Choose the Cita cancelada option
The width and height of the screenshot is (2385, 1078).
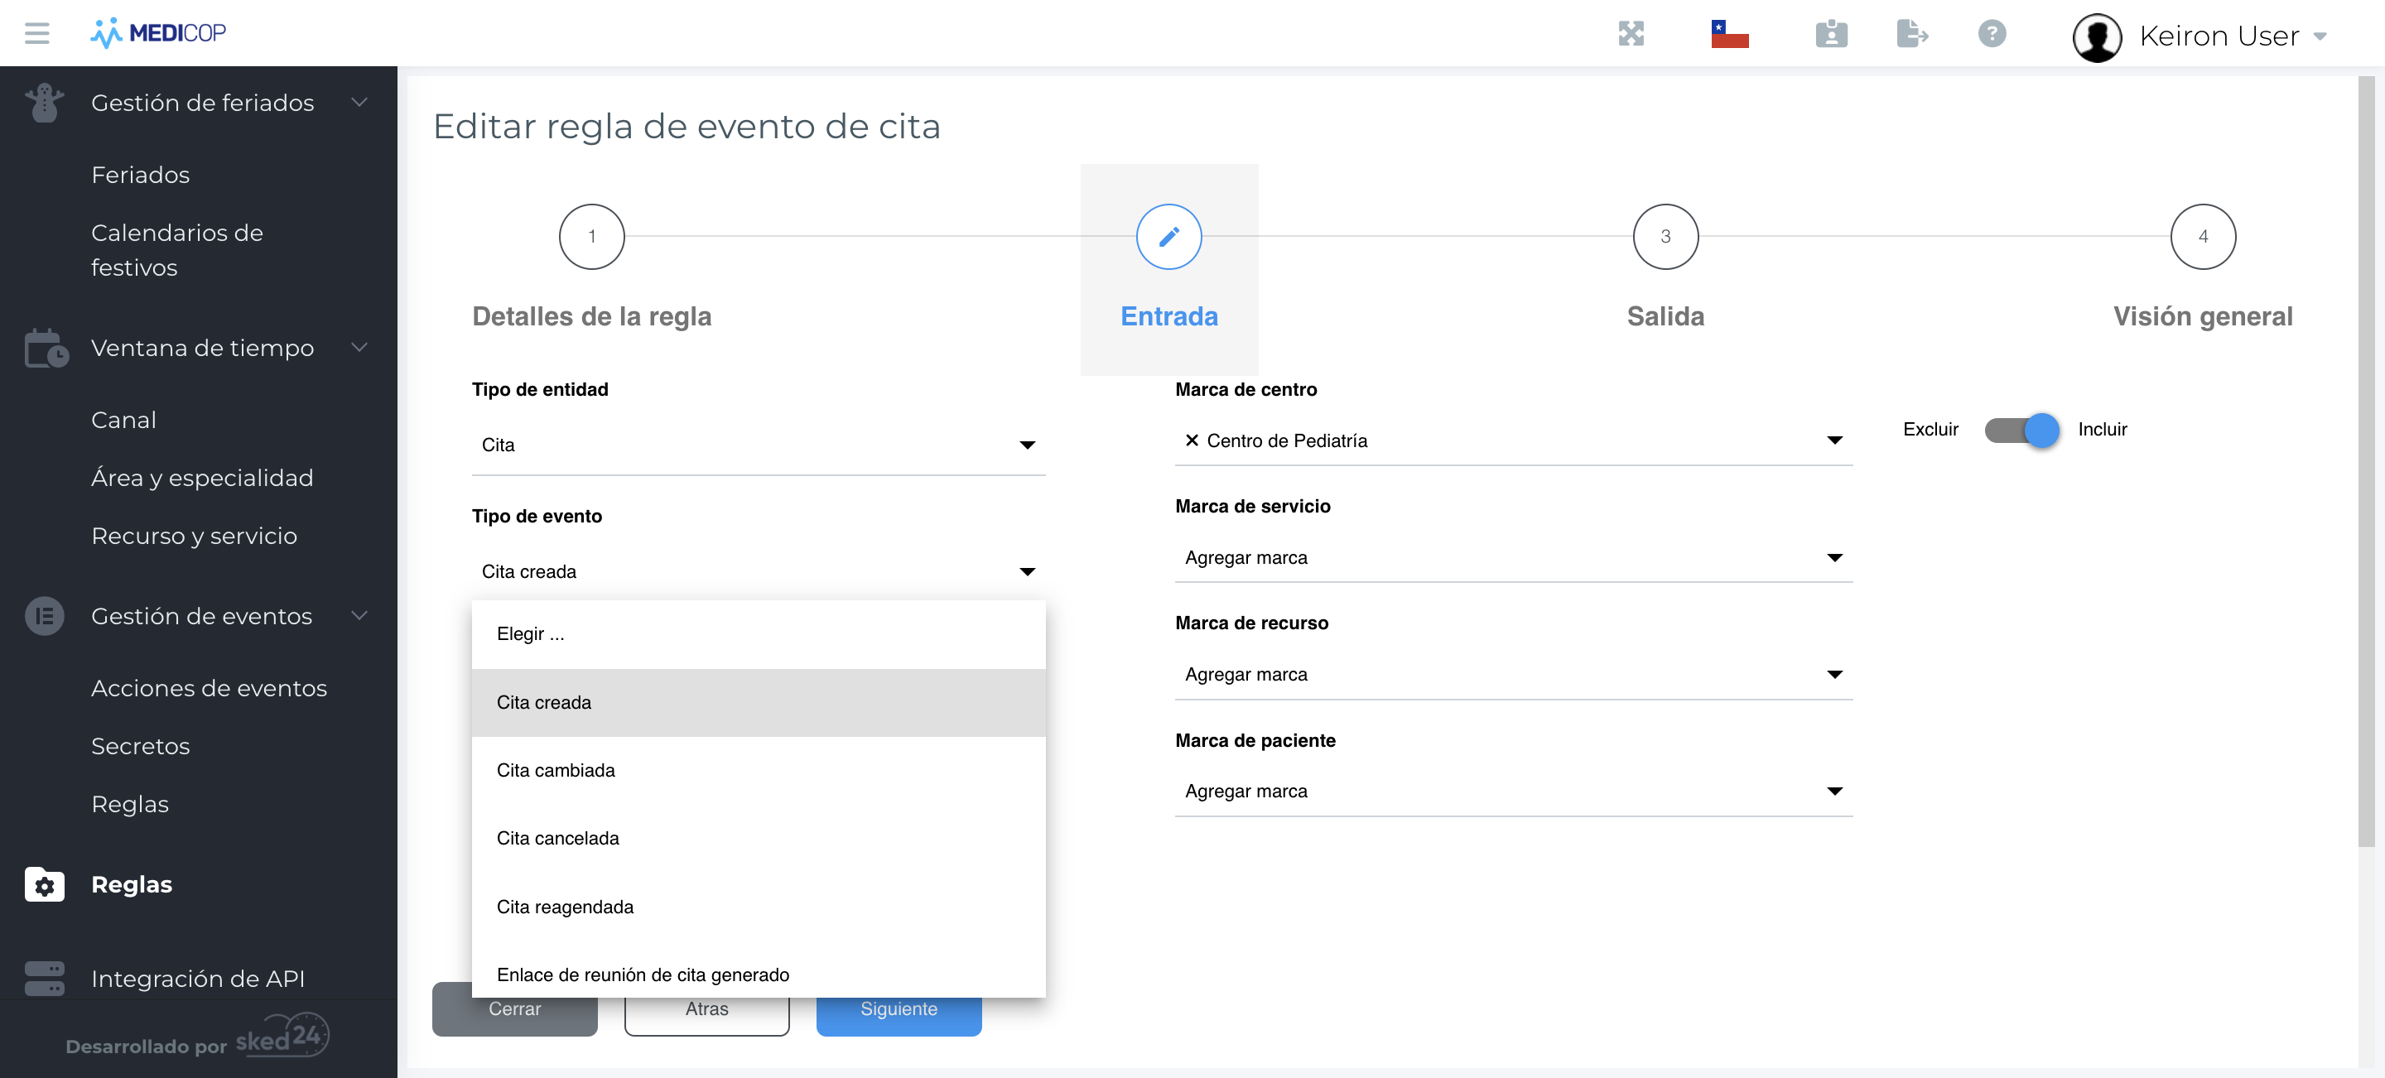click(759, 839)
